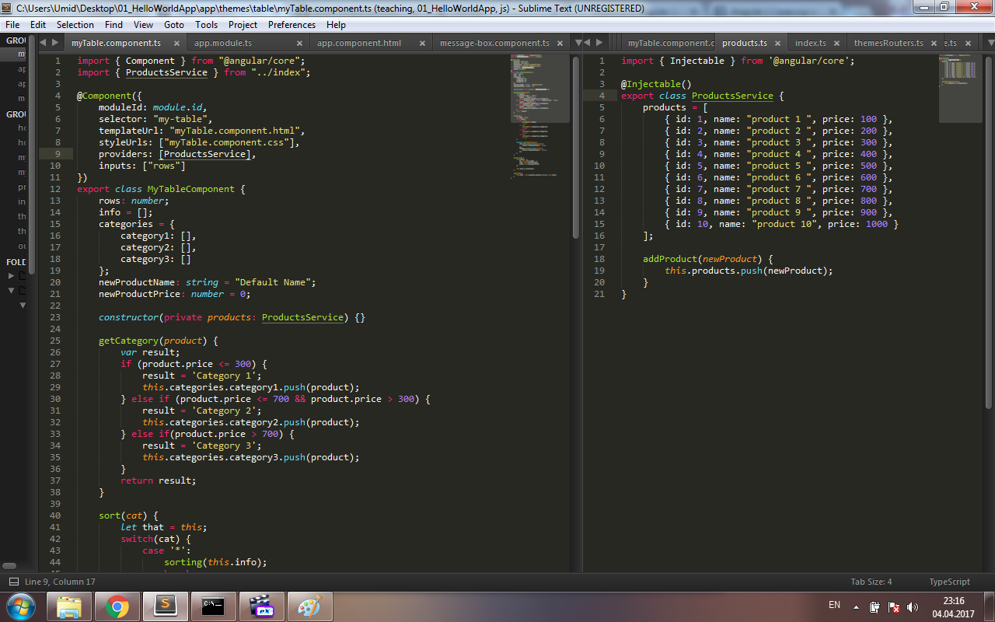Screen dimensions: 995x622
Task: Click '"product 10"' string in products.ts
Action: (x=784, y=224)
